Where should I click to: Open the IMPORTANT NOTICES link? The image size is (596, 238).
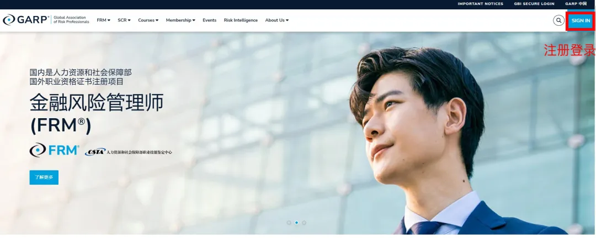tap(480, 4)
